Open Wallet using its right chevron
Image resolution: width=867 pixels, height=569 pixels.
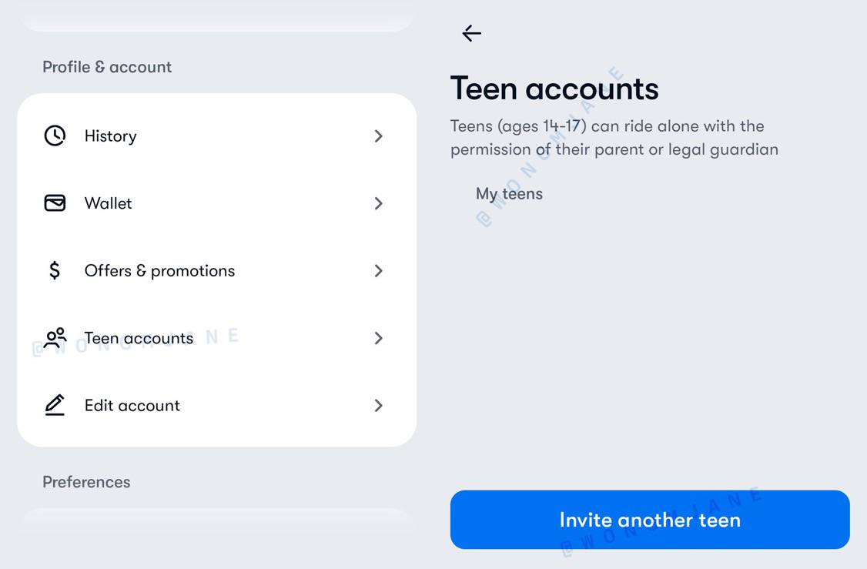(x=378, y=203)
